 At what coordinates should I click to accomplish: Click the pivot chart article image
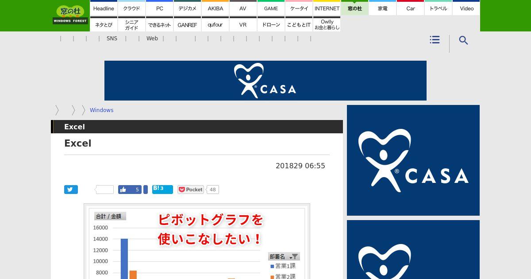[197, 241]
